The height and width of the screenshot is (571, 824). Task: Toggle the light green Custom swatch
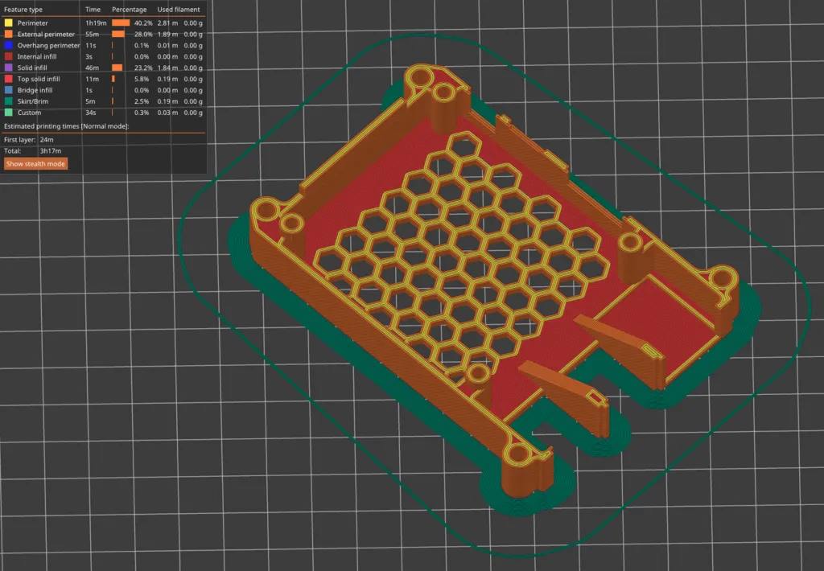pyautogui.click(x=8, y=113)
